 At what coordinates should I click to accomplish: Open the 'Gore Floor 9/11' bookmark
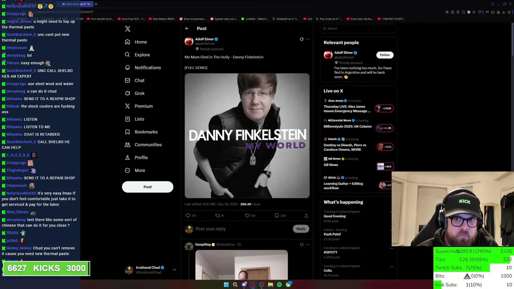(x=132, y=19)
